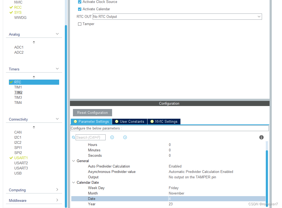Select SYS peripheral
Image resolution: width=282 pixels, height=208 pixels.
click(x=18, y=13)
